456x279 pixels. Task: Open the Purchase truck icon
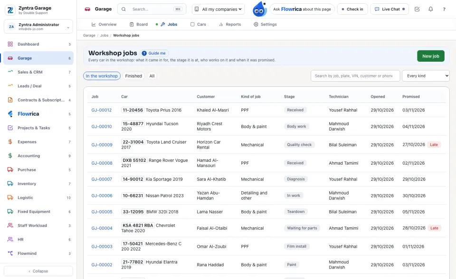(x=10, y=170)
